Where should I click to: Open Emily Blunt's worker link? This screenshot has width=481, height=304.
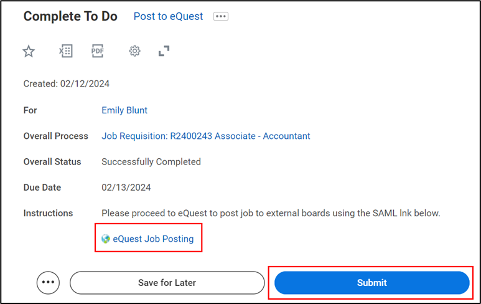124,110
